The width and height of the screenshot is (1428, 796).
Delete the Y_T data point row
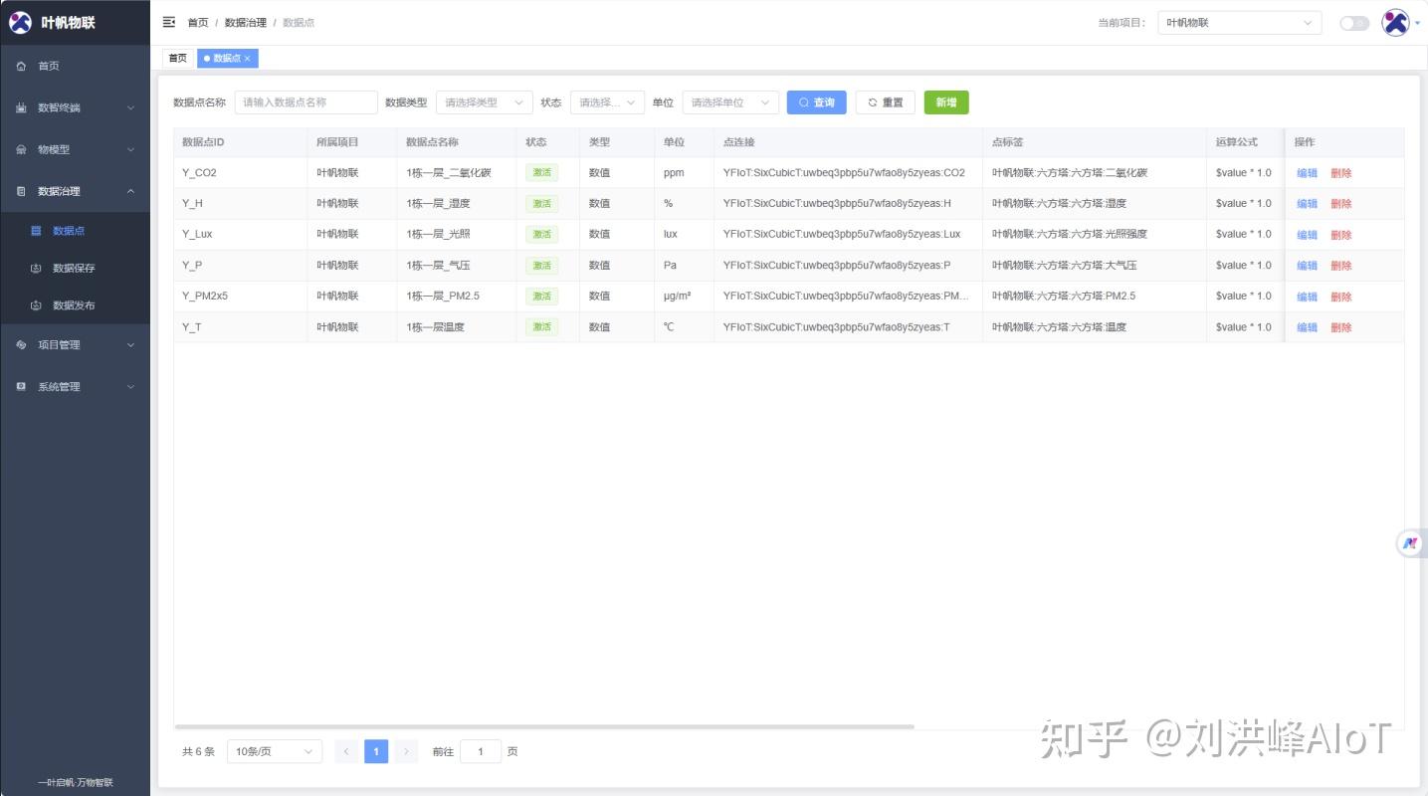(1341, 327)
